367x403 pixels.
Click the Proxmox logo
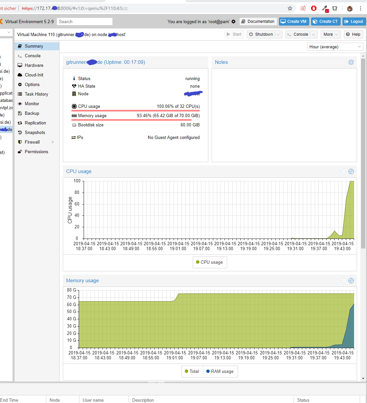(1, 22)
